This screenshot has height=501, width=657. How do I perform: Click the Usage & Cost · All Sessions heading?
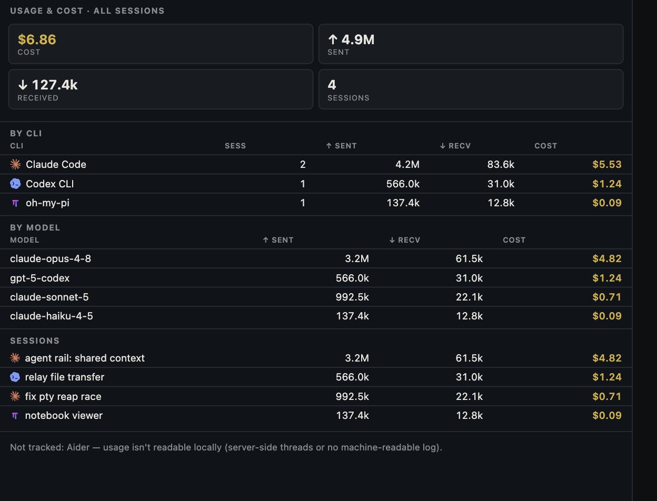tap(87, 11)
